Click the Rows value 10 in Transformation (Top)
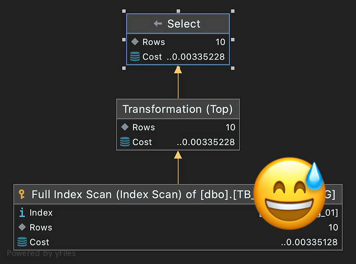 (231, 127)
